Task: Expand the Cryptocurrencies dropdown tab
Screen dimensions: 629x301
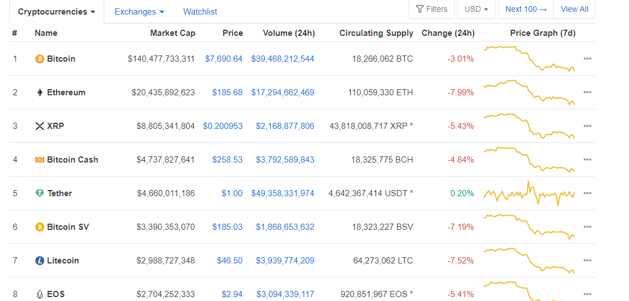Action: click(56, 12)
